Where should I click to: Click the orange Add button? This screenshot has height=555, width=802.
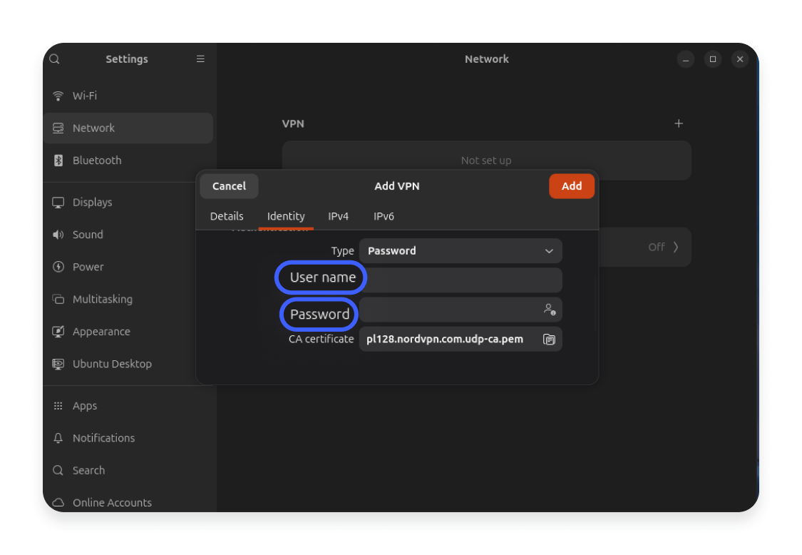(571, 186)
